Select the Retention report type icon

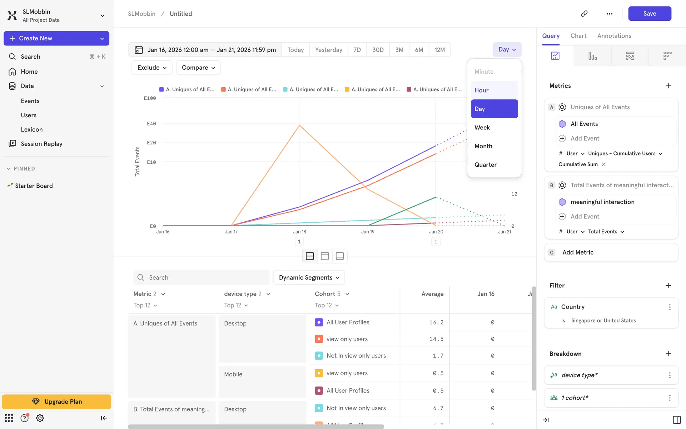coord(667,56)
